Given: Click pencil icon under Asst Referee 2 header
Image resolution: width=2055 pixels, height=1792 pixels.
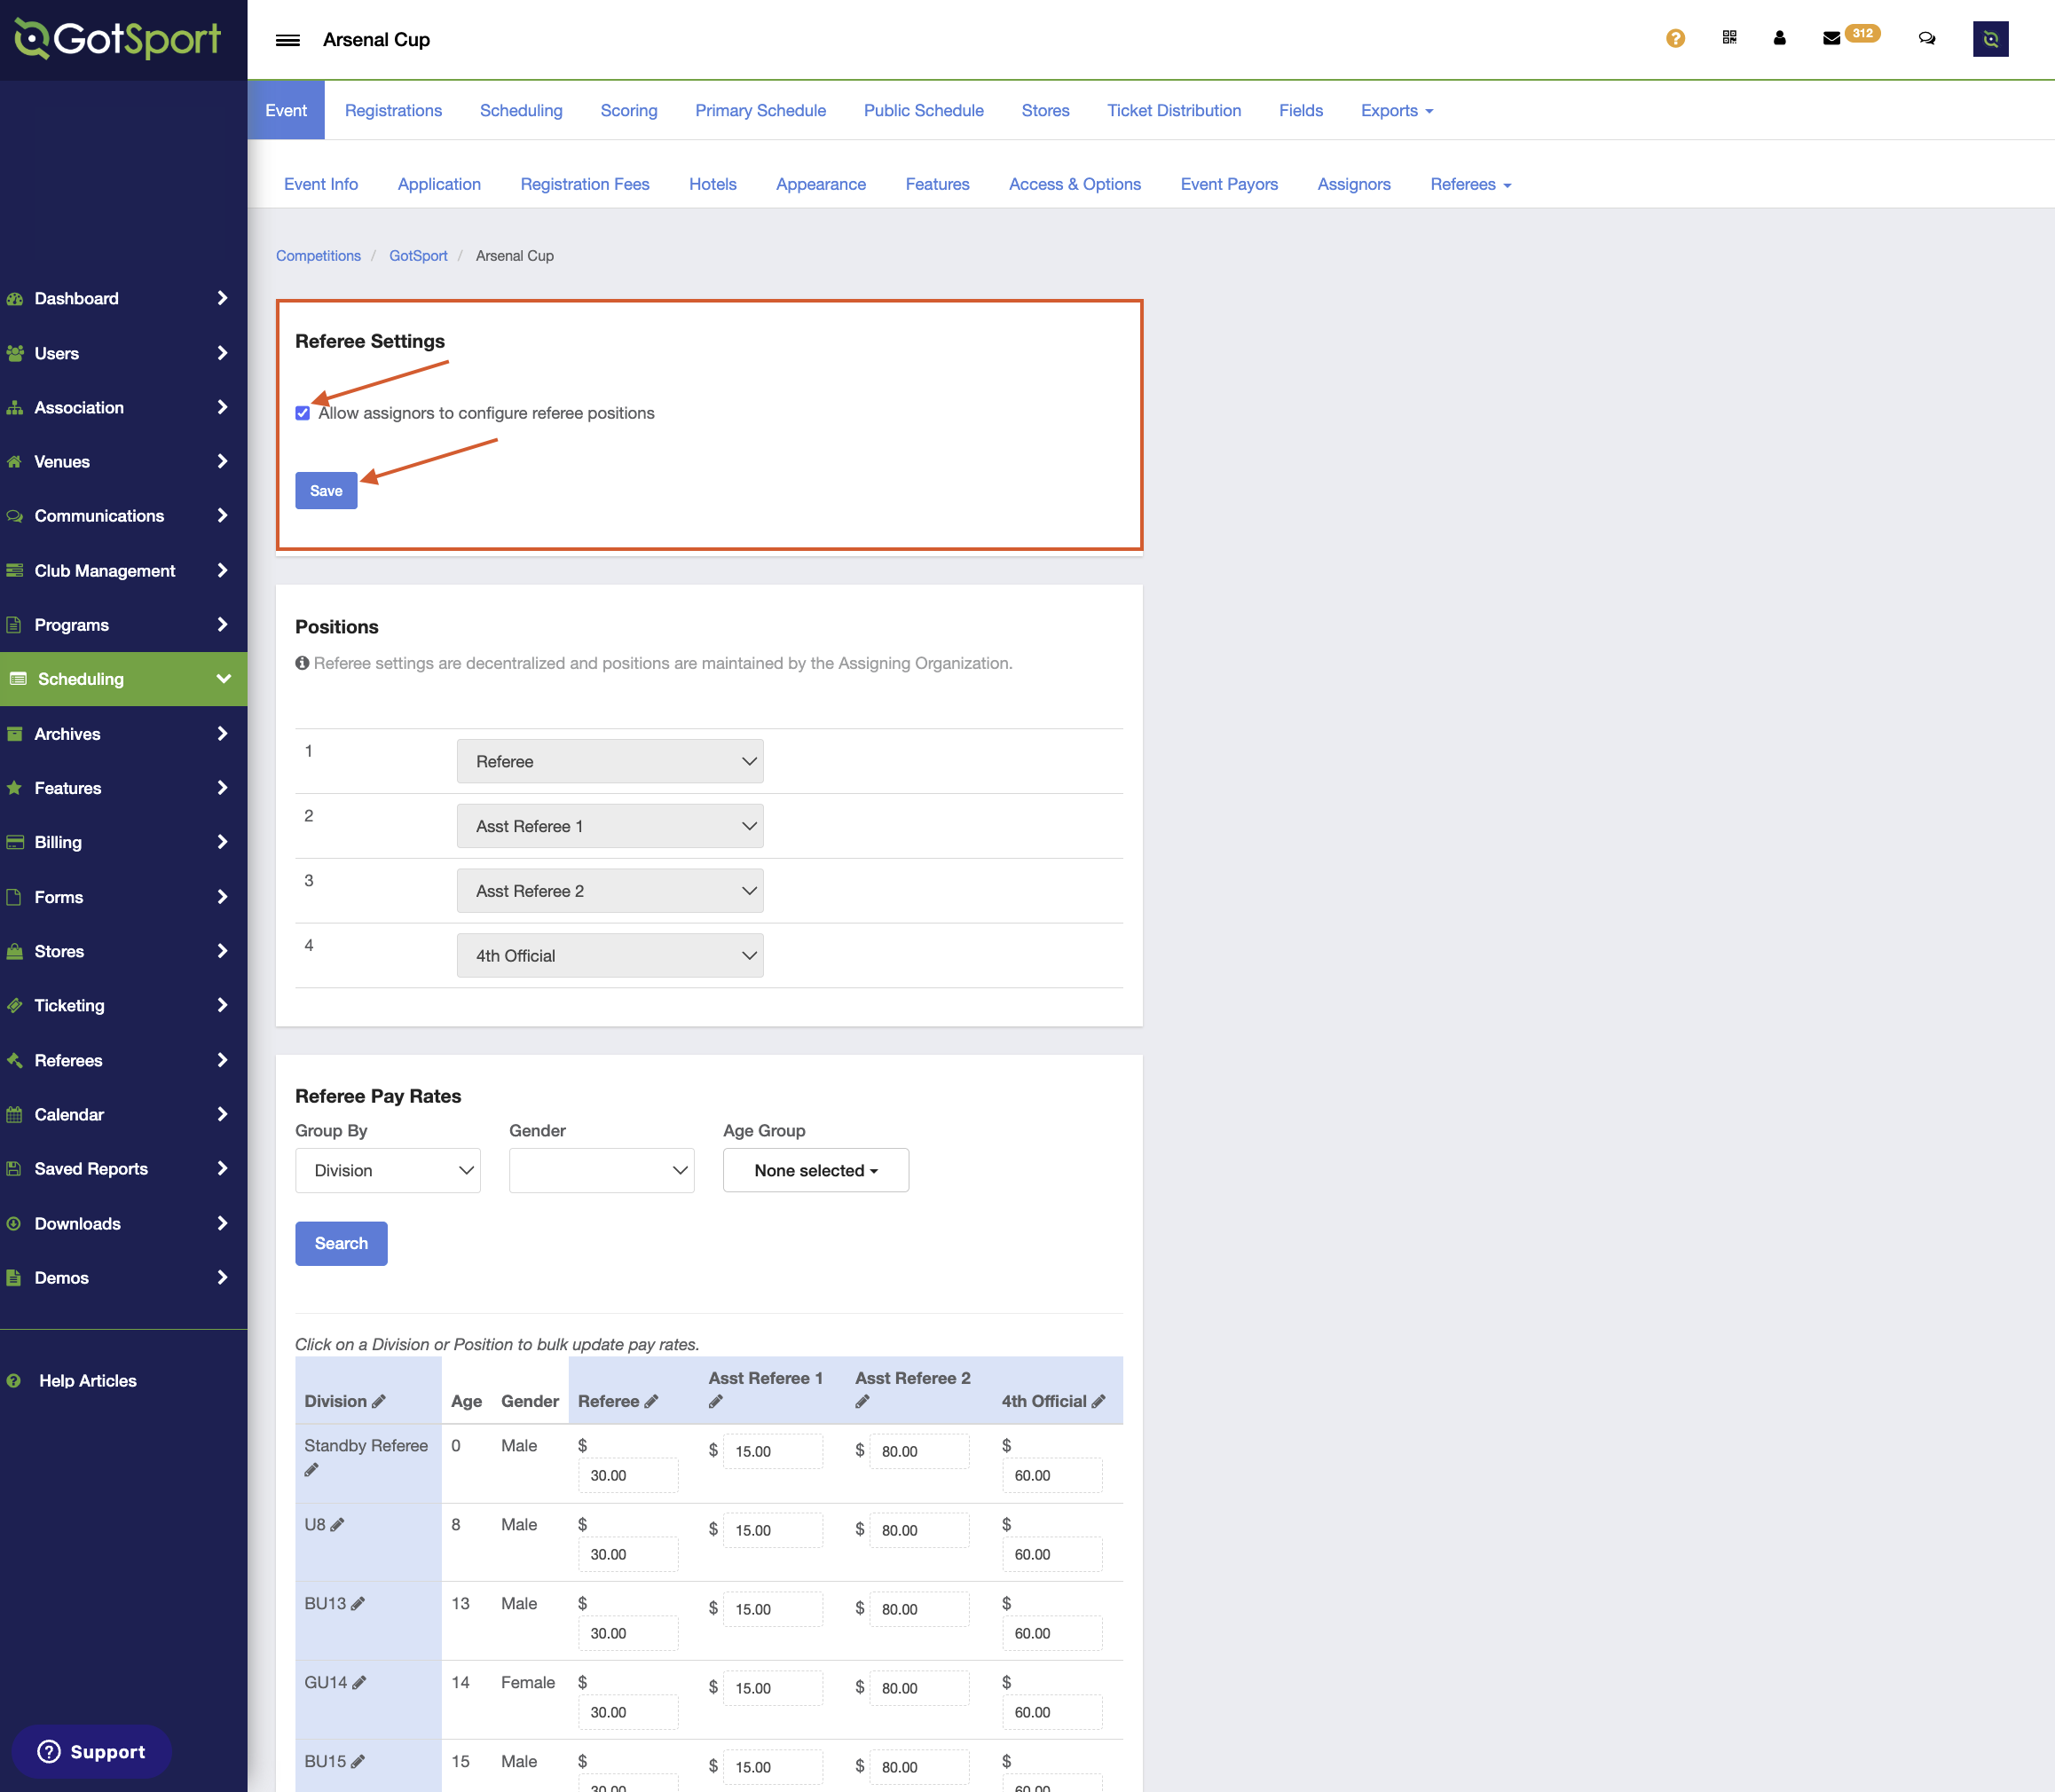Looking at the screenshot, I should [x=862, y=1402].
